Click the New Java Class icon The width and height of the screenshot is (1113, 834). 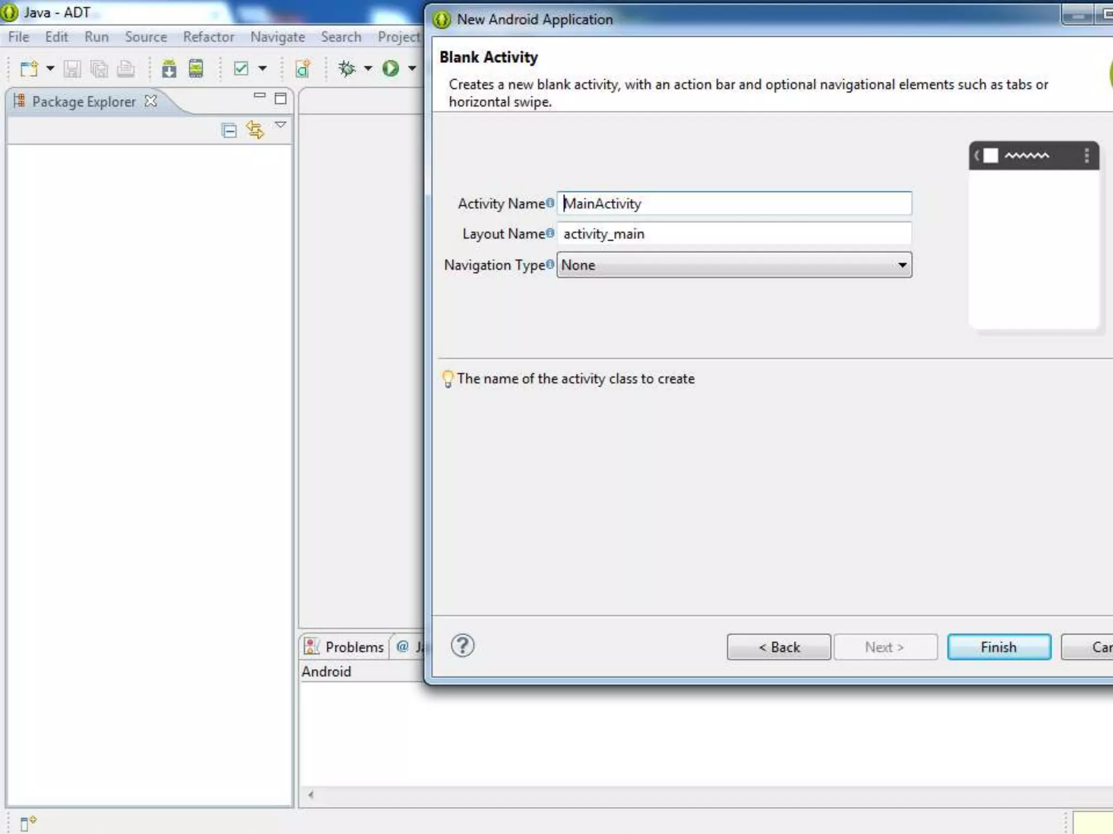pyautogui.click(x=302, y=69)
